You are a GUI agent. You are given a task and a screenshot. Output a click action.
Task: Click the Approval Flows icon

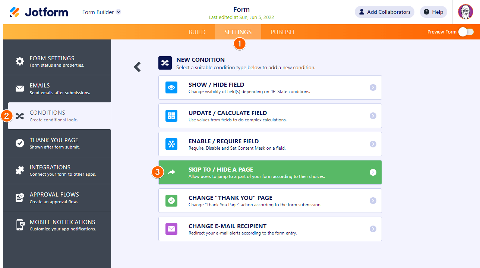tap(20, 198)
